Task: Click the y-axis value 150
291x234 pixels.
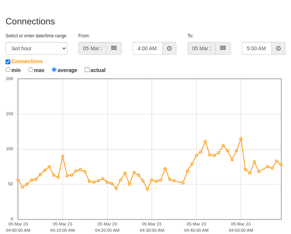Action: click(9, 114)
